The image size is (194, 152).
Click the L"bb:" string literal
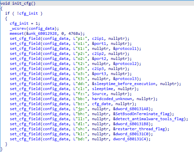(x=80, y=99)
